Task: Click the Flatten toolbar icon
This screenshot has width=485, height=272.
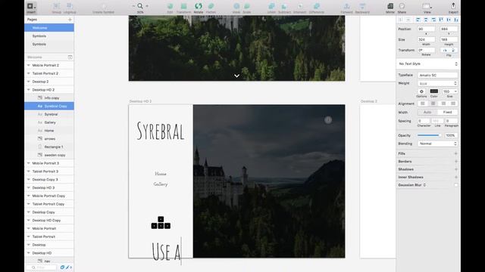Action: click(x=211, y=6)
